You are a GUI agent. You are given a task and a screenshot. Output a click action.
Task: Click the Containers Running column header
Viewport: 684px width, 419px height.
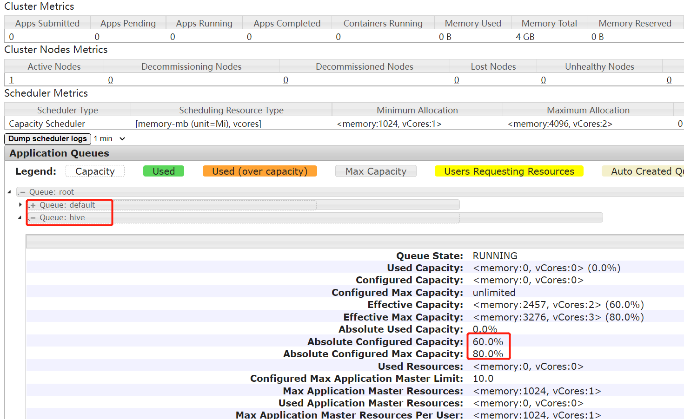[383, 23]
